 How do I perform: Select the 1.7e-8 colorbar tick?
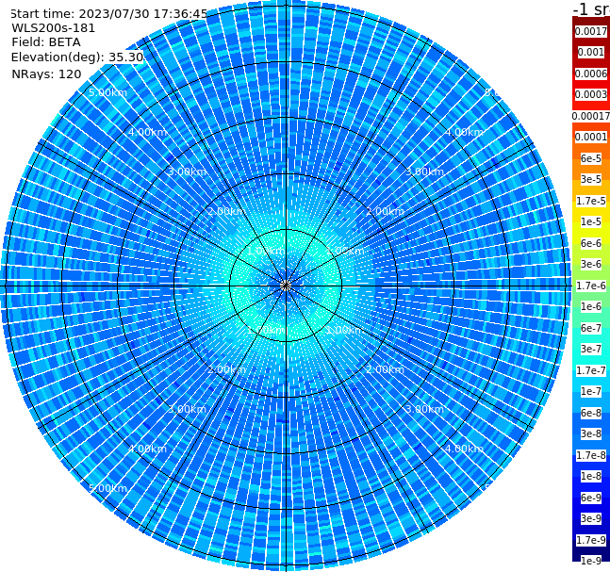(x=591, y=455)
